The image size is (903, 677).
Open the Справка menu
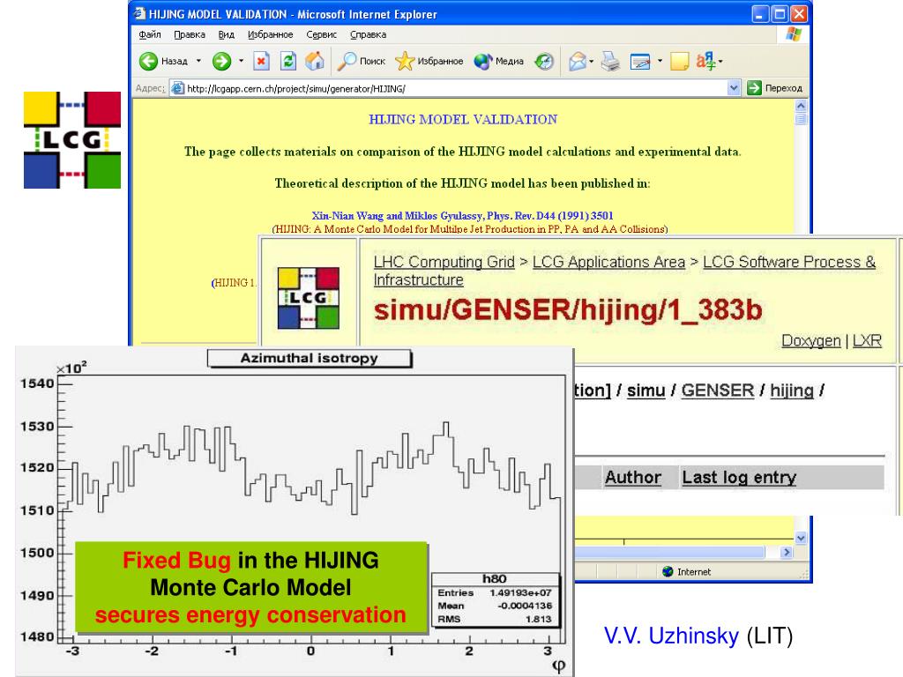click(x=368, y=34)
